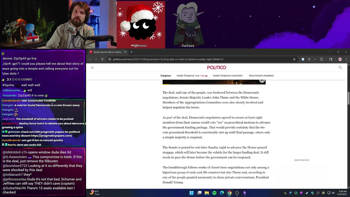Open the Politico search magnifier
Screen dimensions: 350x197
(x=340, y=67)
